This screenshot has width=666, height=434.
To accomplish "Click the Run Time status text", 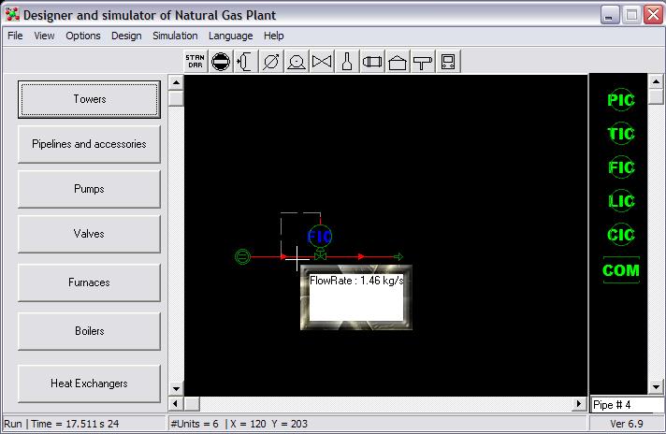I will pos(62,424).
